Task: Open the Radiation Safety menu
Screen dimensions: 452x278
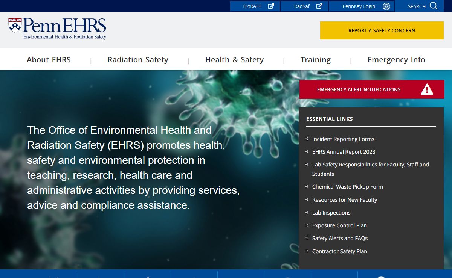Action: [x=138, y=60]
